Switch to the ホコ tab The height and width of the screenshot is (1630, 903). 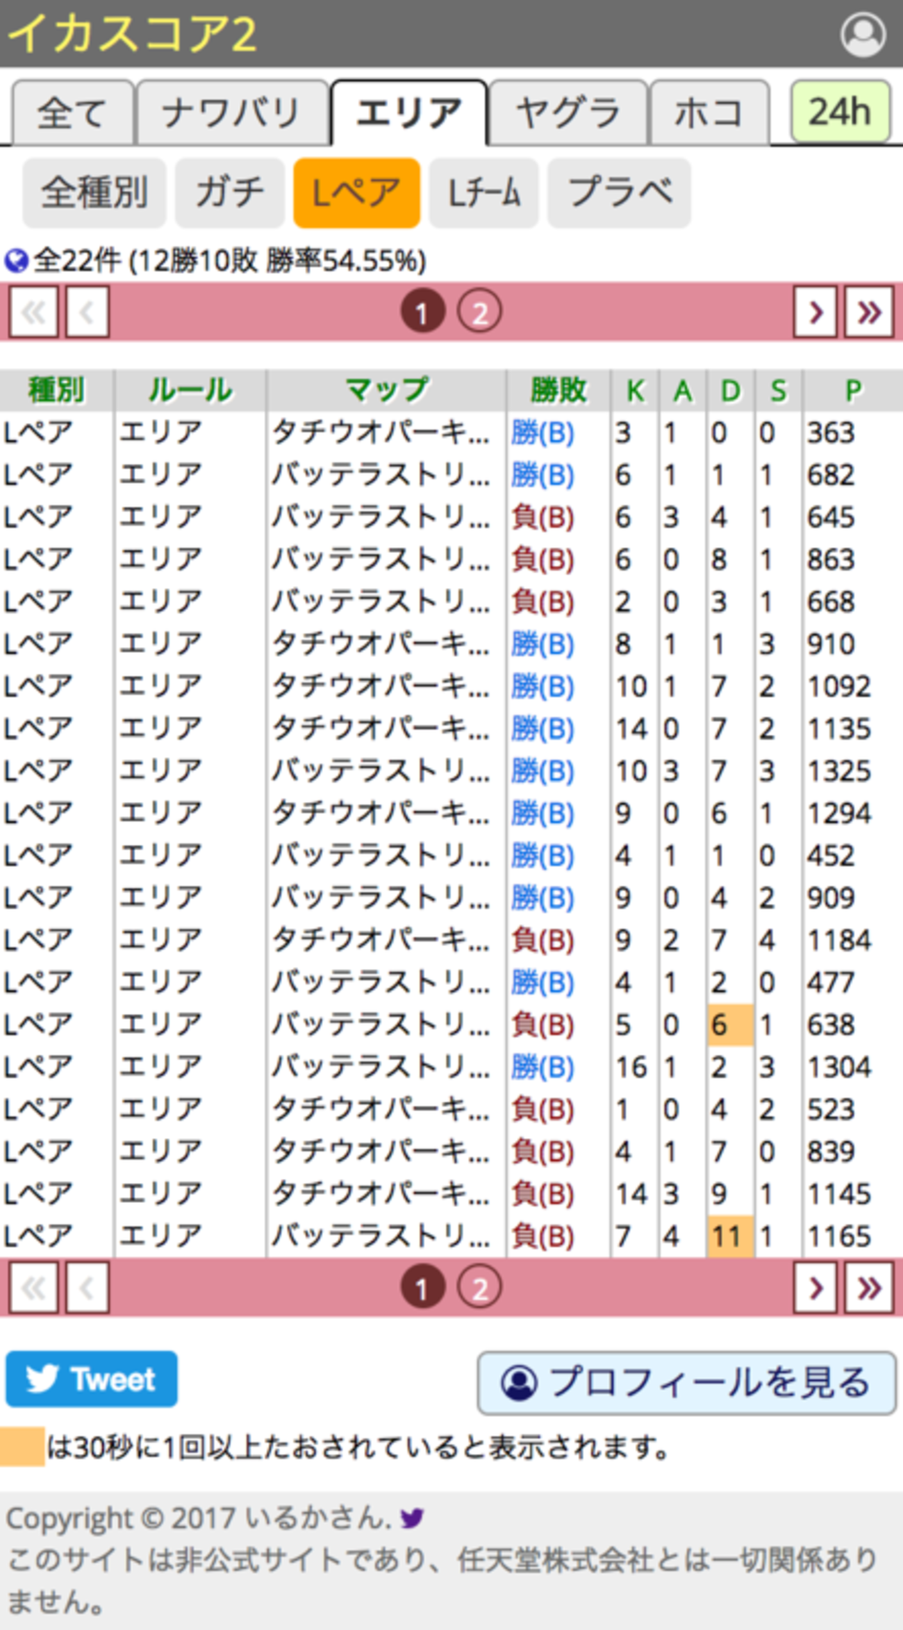(x=709, y=112)
